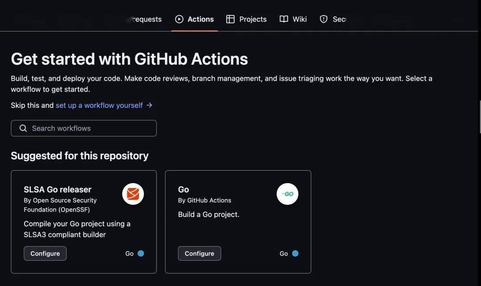Open the Wiki tab
Screen dimensions: 481x286
(293, 19)
